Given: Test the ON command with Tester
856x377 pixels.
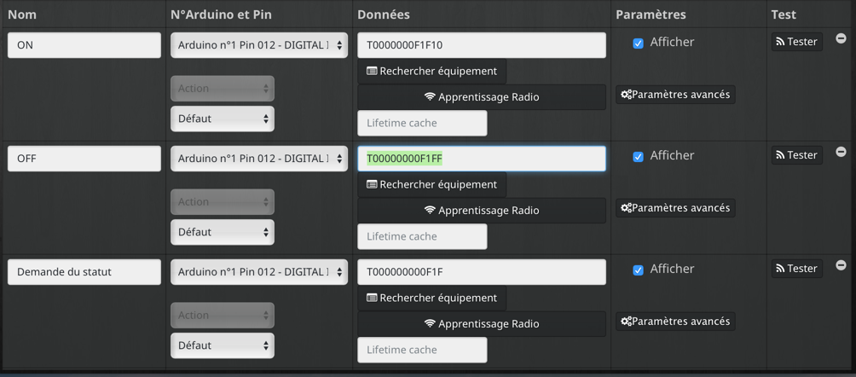Looking at the screenshot, I should click(x=796, y=42).
